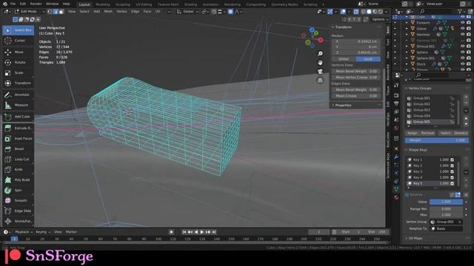This screenshot has width=474, height=266.
Task: Switch to the Modeling workspace tab
Action: [x=103, y=4]
